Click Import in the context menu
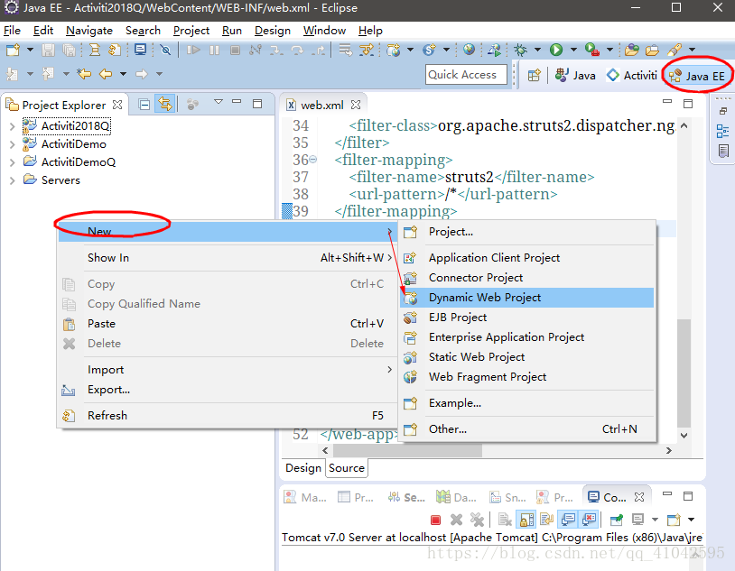 click(x=228, y=370)
